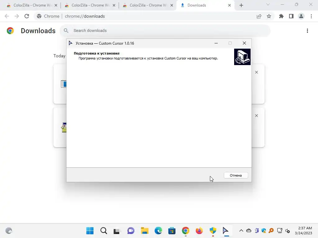Image resolution: width=318 pixels, height=238 pixels.
Task: Open Microsoft Edge from the taskbar
Action: 158,231
